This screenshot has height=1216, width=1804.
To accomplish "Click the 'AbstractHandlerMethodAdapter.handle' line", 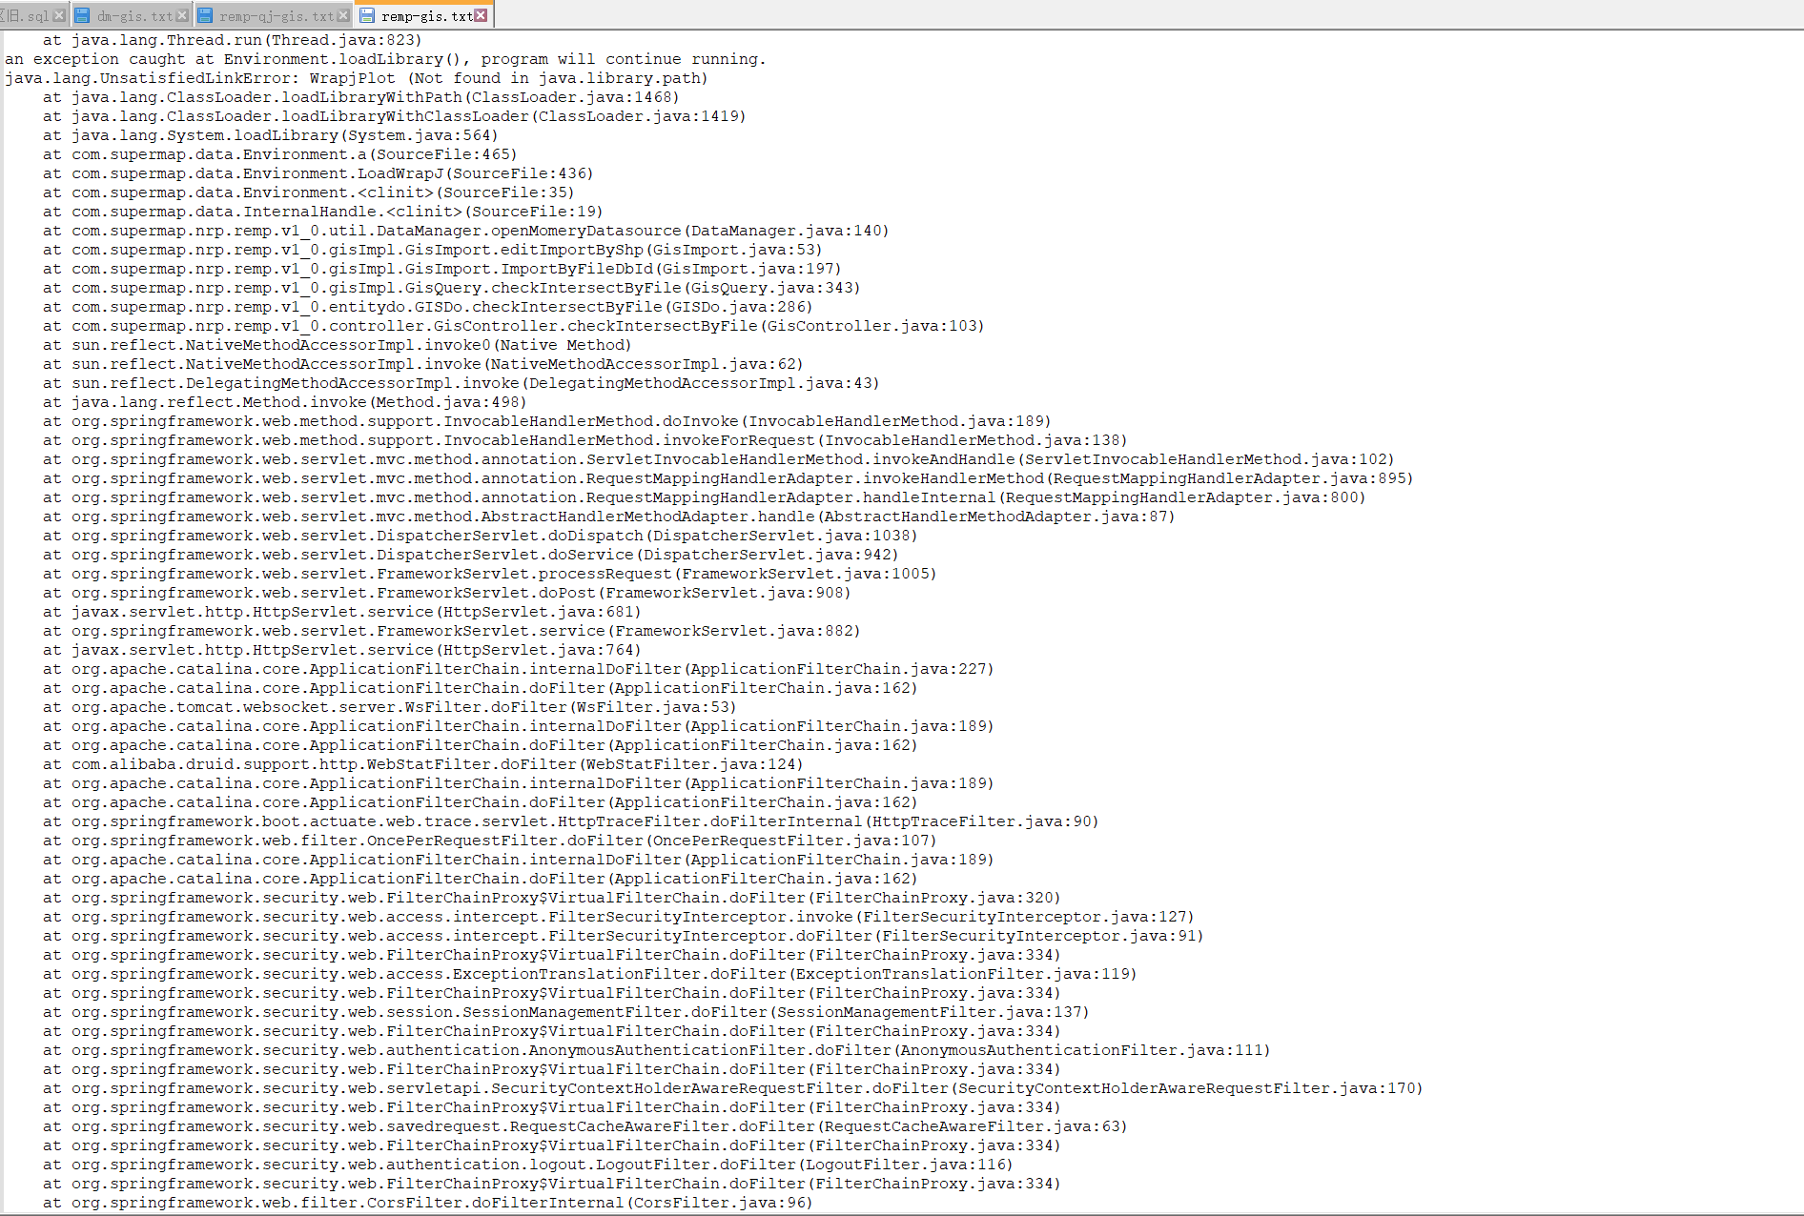I will click(x=609, y=517).
